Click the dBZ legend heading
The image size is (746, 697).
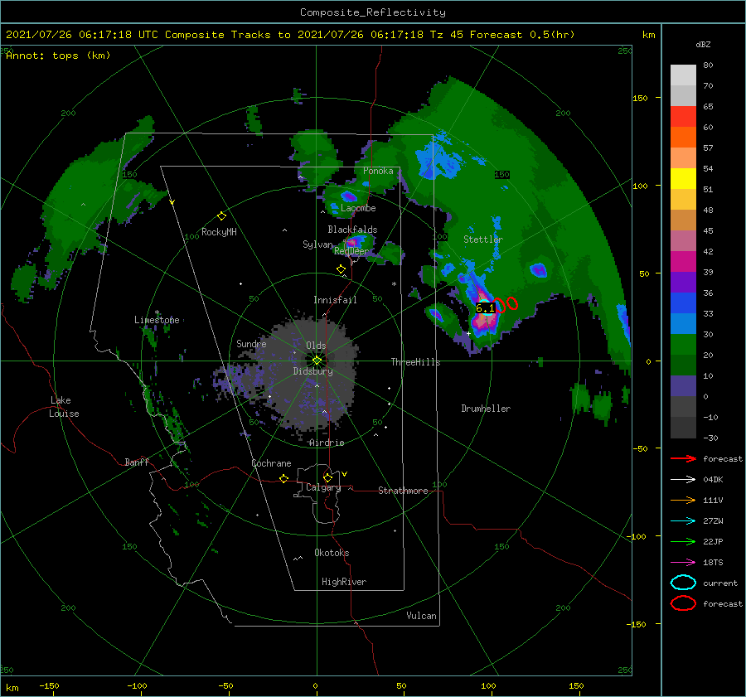click(x=703, y=45)
